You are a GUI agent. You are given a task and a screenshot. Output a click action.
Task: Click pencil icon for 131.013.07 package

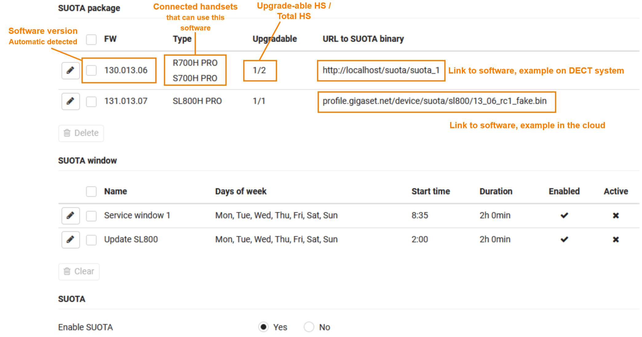(x=70, y=101)
